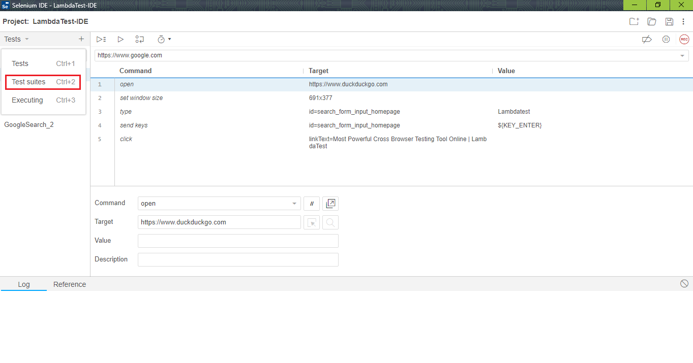Image resolution: width=693 pixels, height=363 pixels.
Task: Step over the current command
Action: [x=139, y=39]
